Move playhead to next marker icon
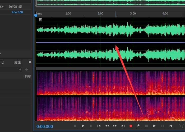Screen dimensions: 185x132 click(123, 126)
